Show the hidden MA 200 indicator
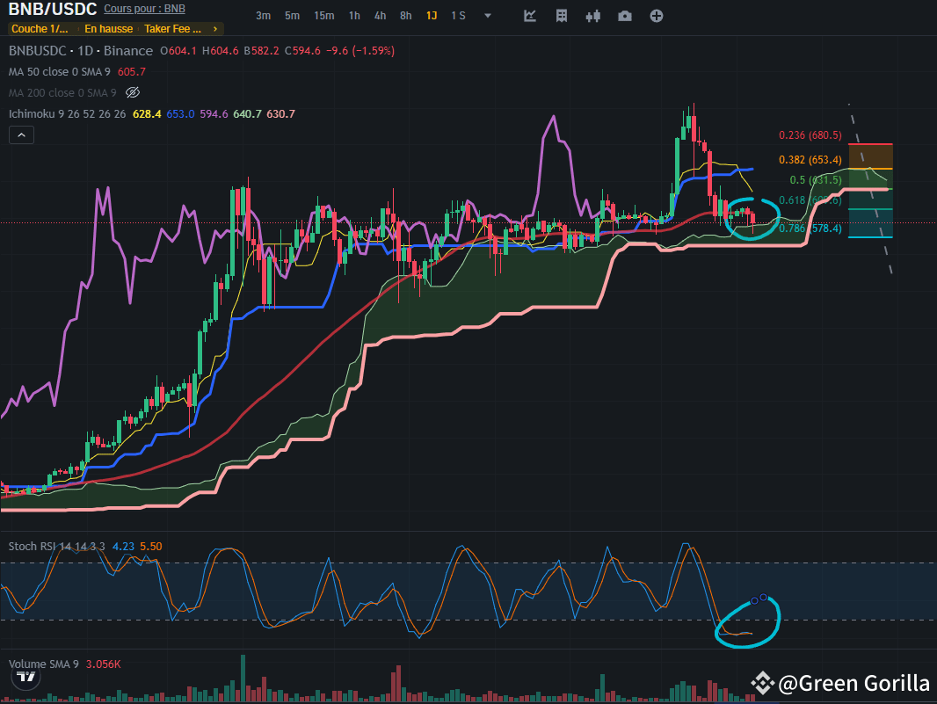 (x=133, y=92)
